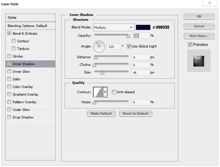
Task: Select the Outer Glow row label
Action: (21, 109)
